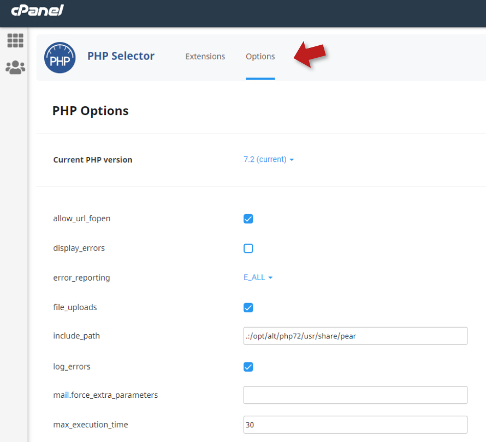Screen dimensions: 486x442
Task: Click into the include_path text field
Action: click(x=355, y=336)
